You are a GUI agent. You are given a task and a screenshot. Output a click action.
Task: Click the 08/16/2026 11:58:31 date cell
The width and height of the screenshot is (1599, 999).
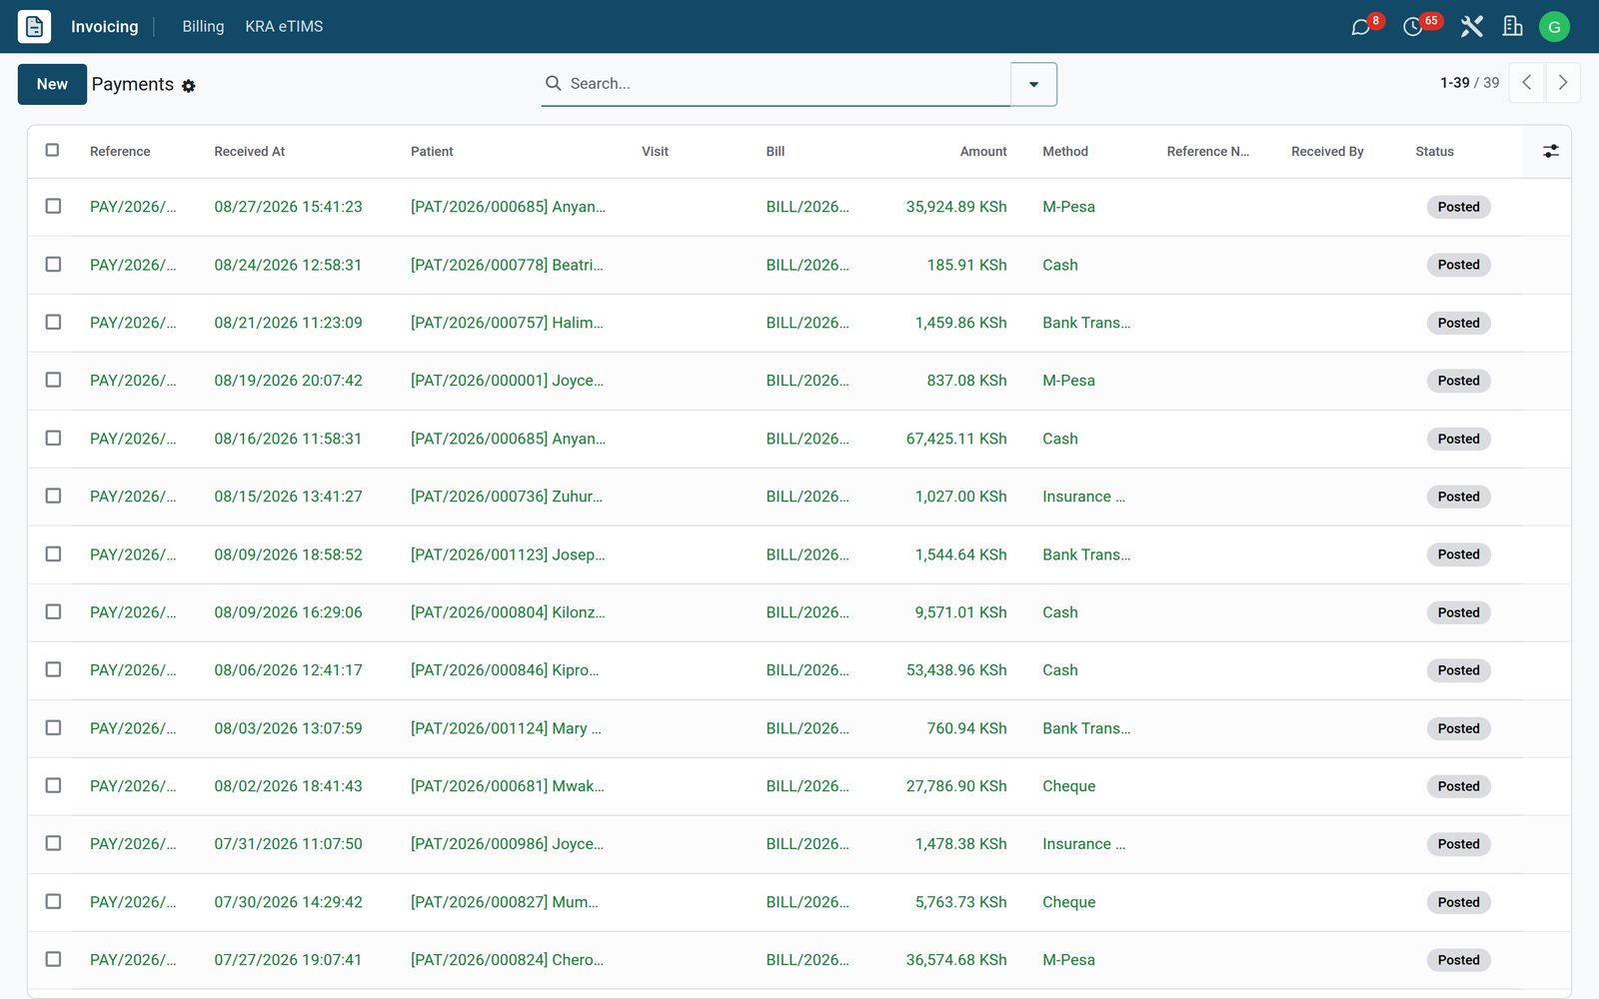(288, 439)
